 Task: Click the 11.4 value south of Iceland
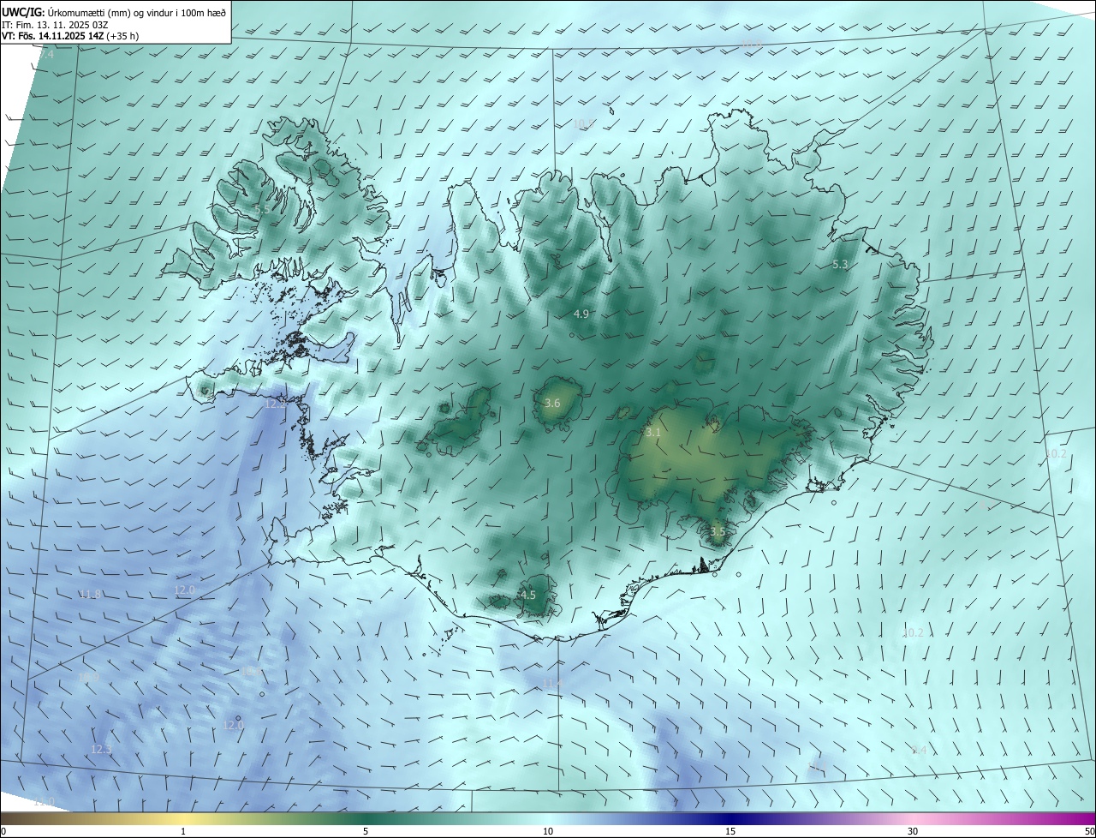pyautogui.click(x=552, y=683)
